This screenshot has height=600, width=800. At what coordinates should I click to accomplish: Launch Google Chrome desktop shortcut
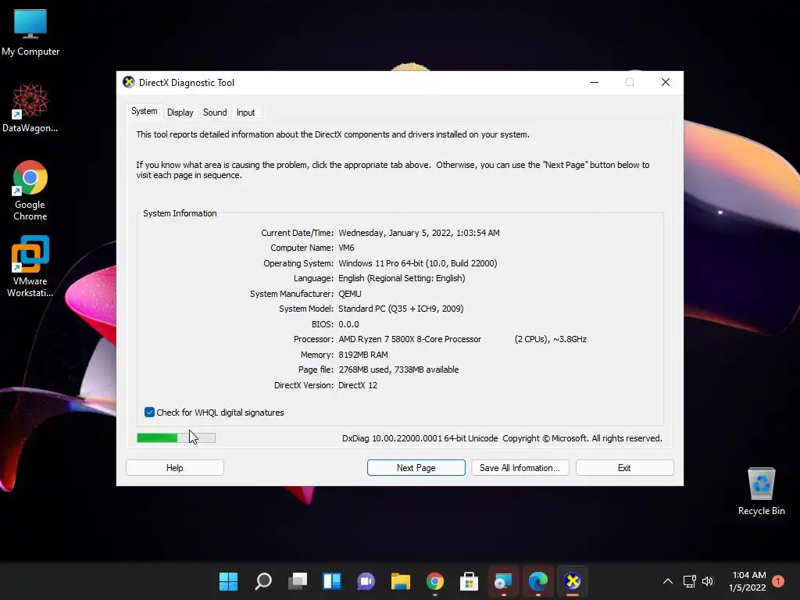click(30, 191)
